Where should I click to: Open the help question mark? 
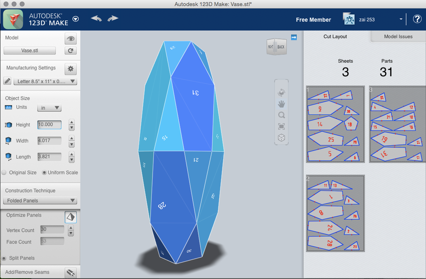pyautogui.click(x=417, y=19)
